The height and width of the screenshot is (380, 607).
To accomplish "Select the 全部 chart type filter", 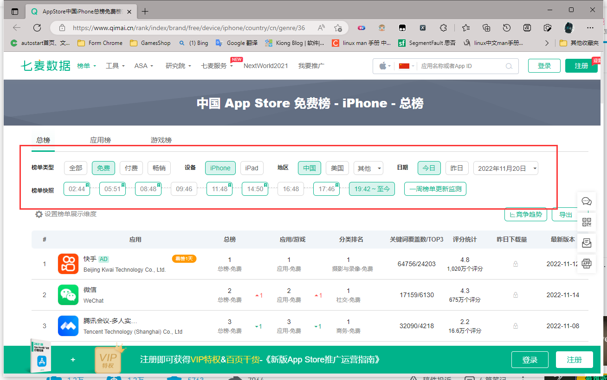I will 76,168.
